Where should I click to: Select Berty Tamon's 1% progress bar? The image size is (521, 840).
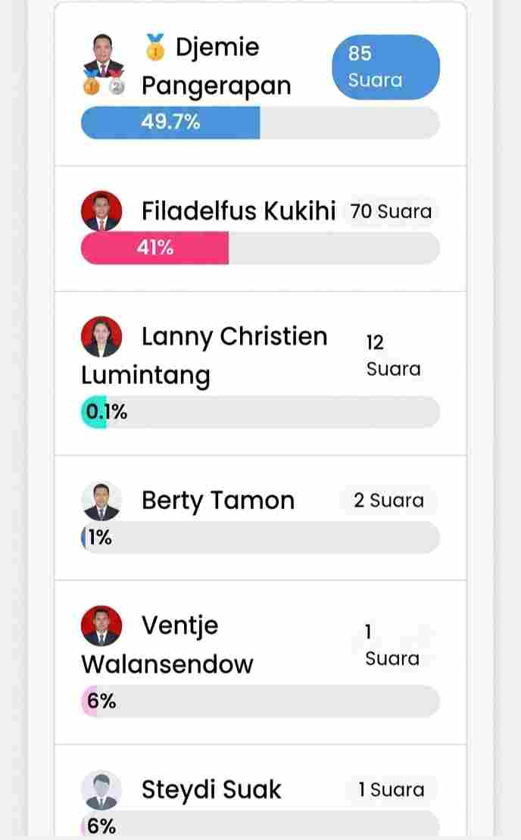point(260,537)
